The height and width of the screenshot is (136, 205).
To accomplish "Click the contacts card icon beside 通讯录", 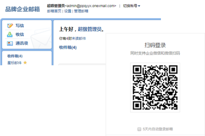I will 10,43.
